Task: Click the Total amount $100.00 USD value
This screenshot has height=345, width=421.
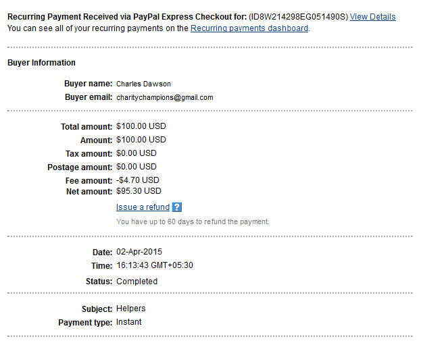Action: point(141,126)
